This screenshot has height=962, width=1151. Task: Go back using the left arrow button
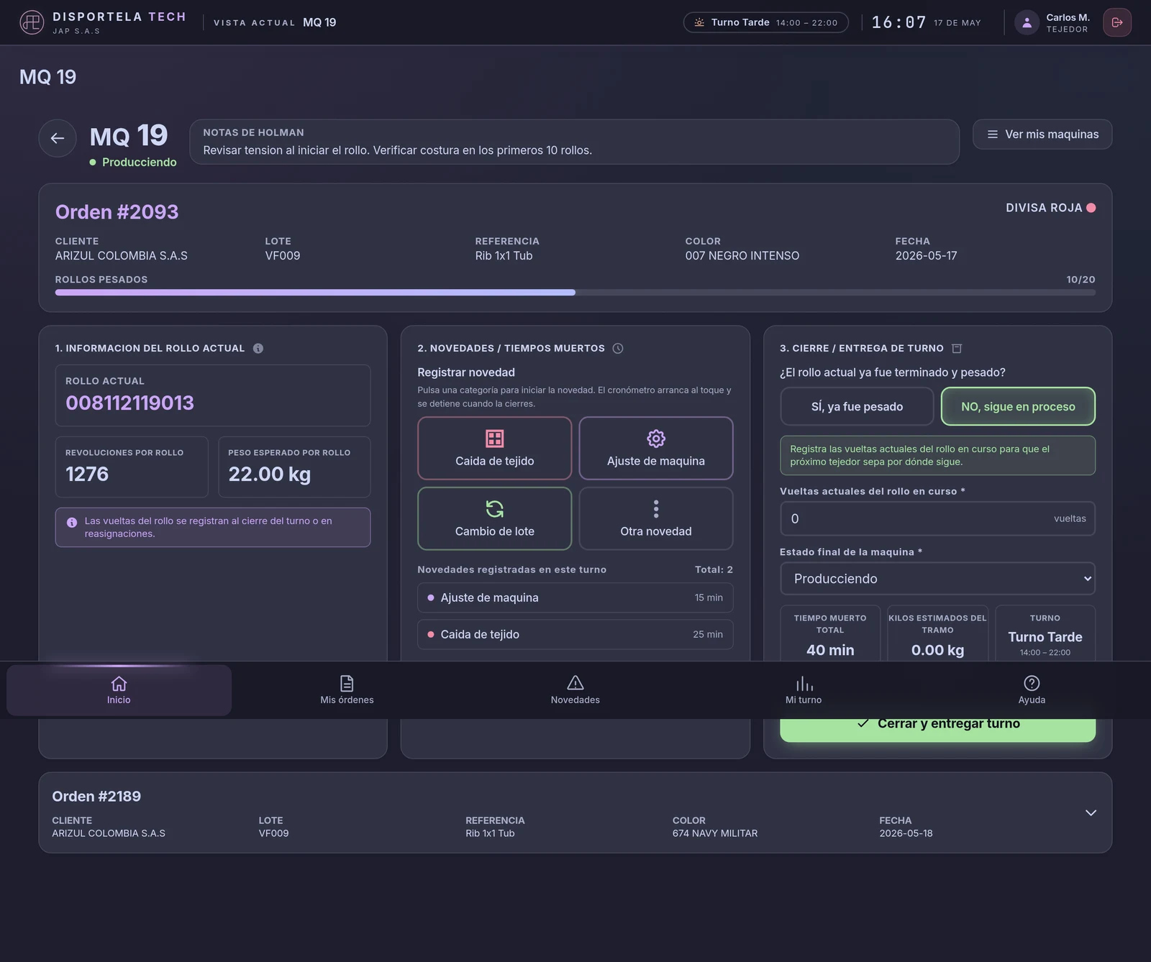[58, 138]
